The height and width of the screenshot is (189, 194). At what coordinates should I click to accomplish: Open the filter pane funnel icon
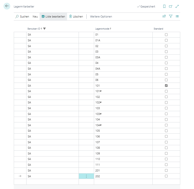[171, 17]
